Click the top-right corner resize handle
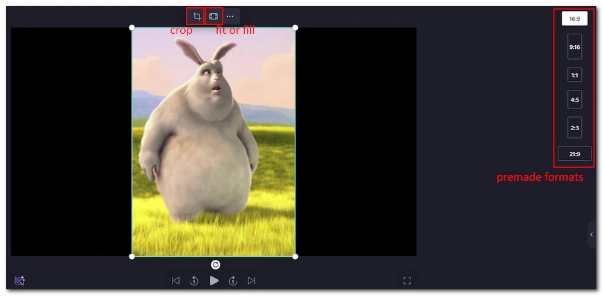 295,28
